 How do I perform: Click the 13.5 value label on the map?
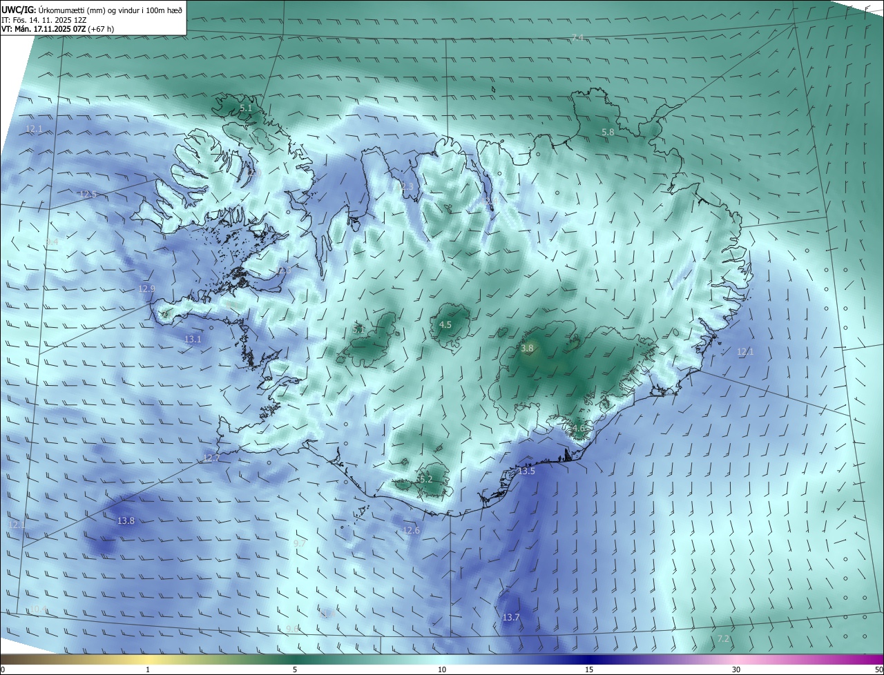tap(526, 471)
